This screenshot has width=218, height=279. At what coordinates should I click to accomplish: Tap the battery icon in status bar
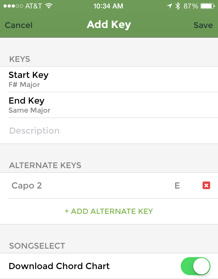point(208,6)
